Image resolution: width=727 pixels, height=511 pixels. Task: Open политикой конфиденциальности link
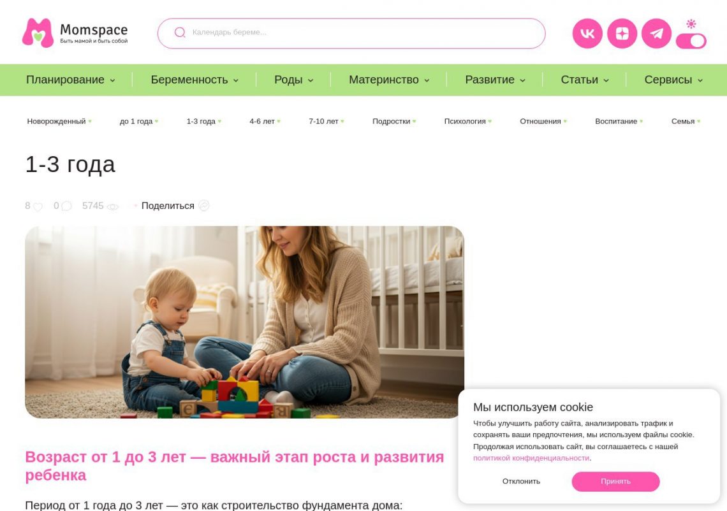pos(531,458)
